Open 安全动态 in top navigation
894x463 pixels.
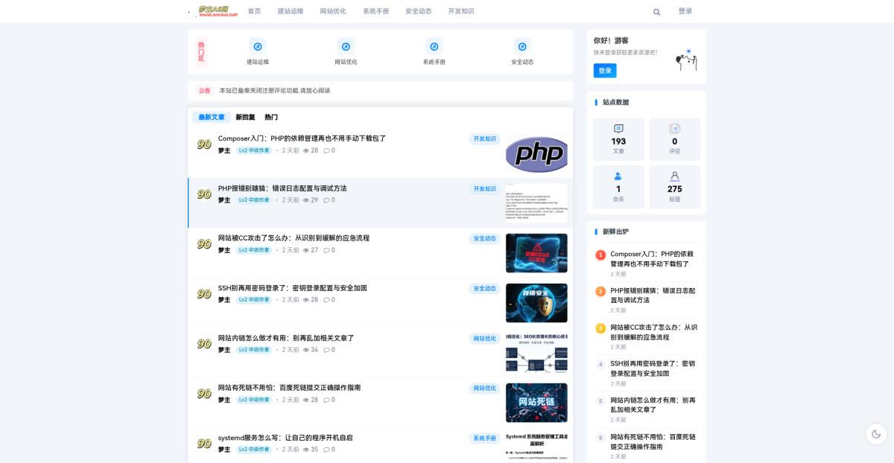[419, 11]
